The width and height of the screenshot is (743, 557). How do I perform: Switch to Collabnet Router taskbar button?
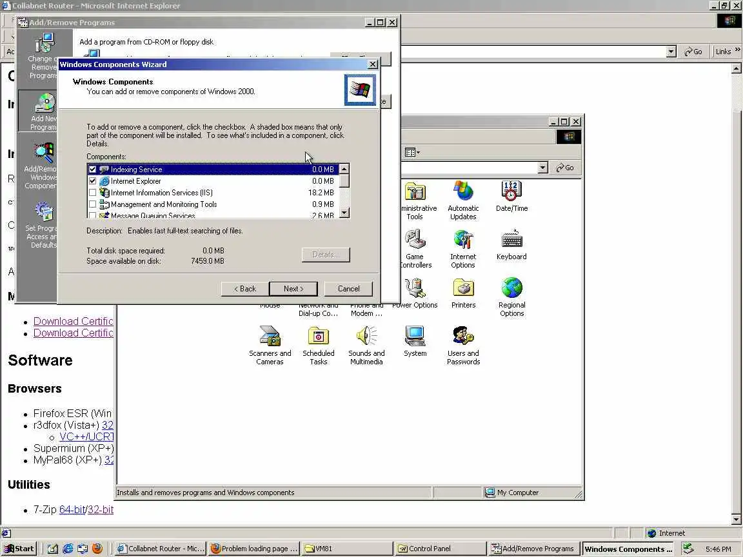tap(160, 549)
